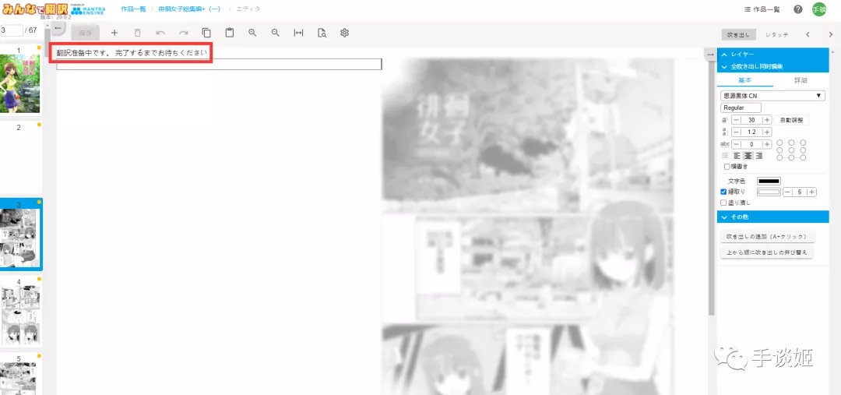The height and width of the screenshot is (395, 841).
Task: Click the font size field showing 30
Action: pos(752,120)
